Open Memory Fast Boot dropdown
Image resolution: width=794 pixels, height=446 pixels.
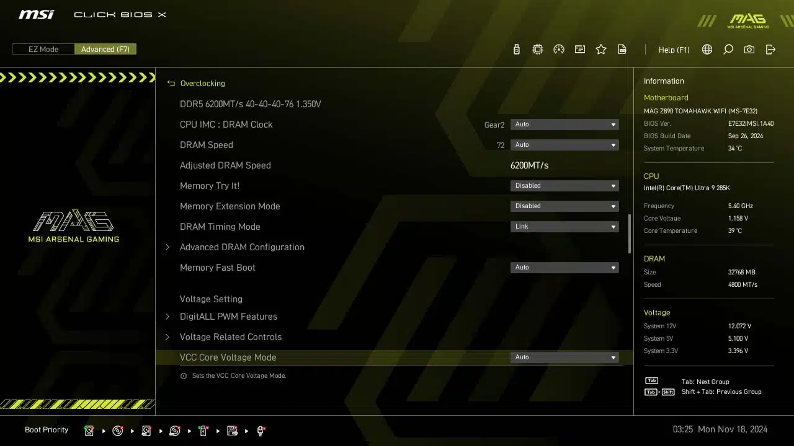(x=564, y=268)
